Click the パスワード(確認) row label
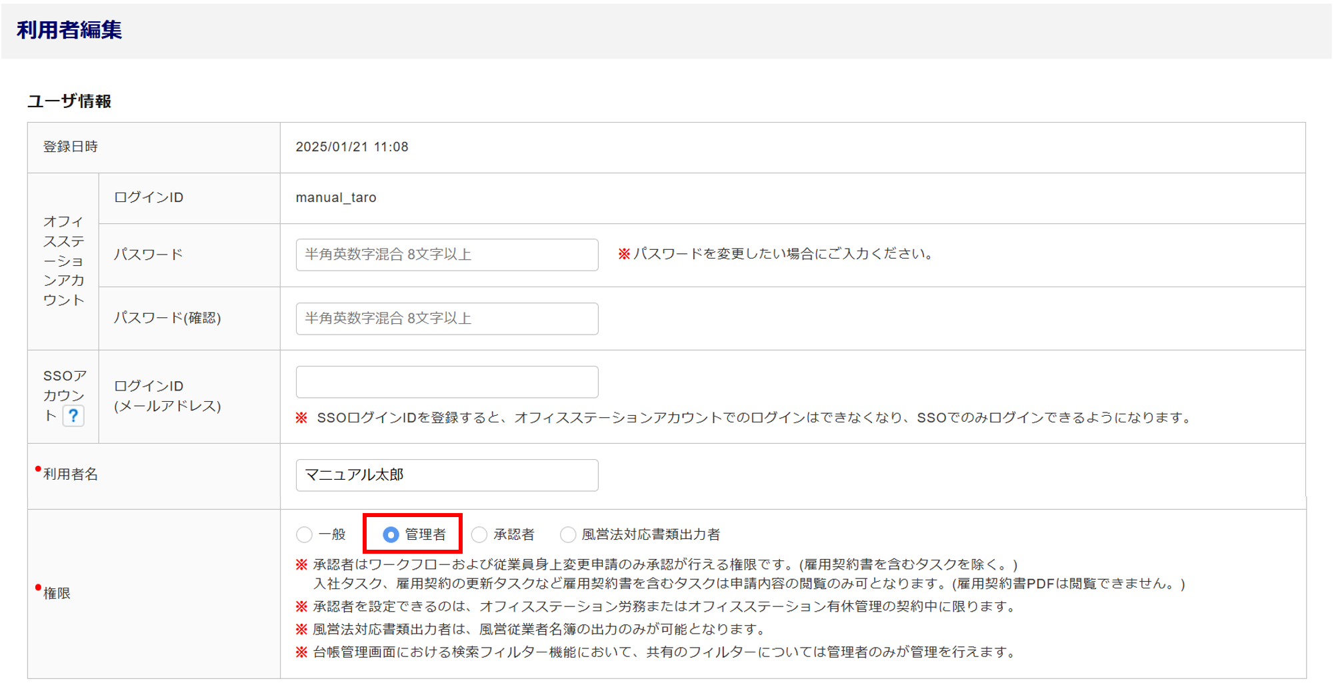This screenshot has width=1334, height=687. coord(167,318)
